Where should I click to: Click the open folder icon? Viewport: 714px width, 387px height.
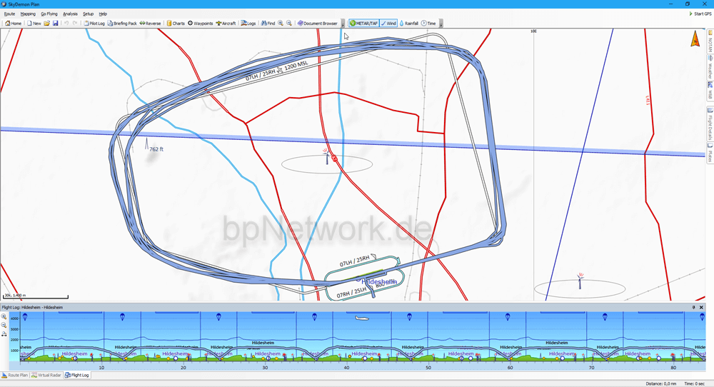click(x=47, y=24)
